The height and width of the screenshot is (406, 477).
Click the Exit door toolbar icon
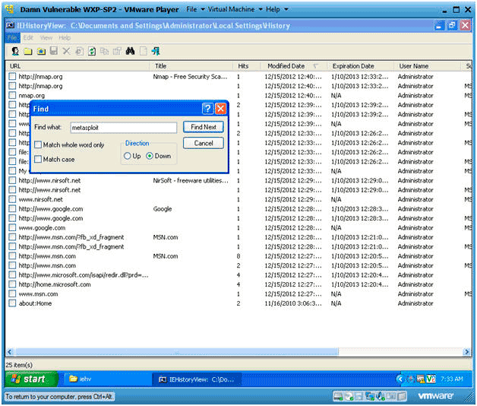pos(156,51)
